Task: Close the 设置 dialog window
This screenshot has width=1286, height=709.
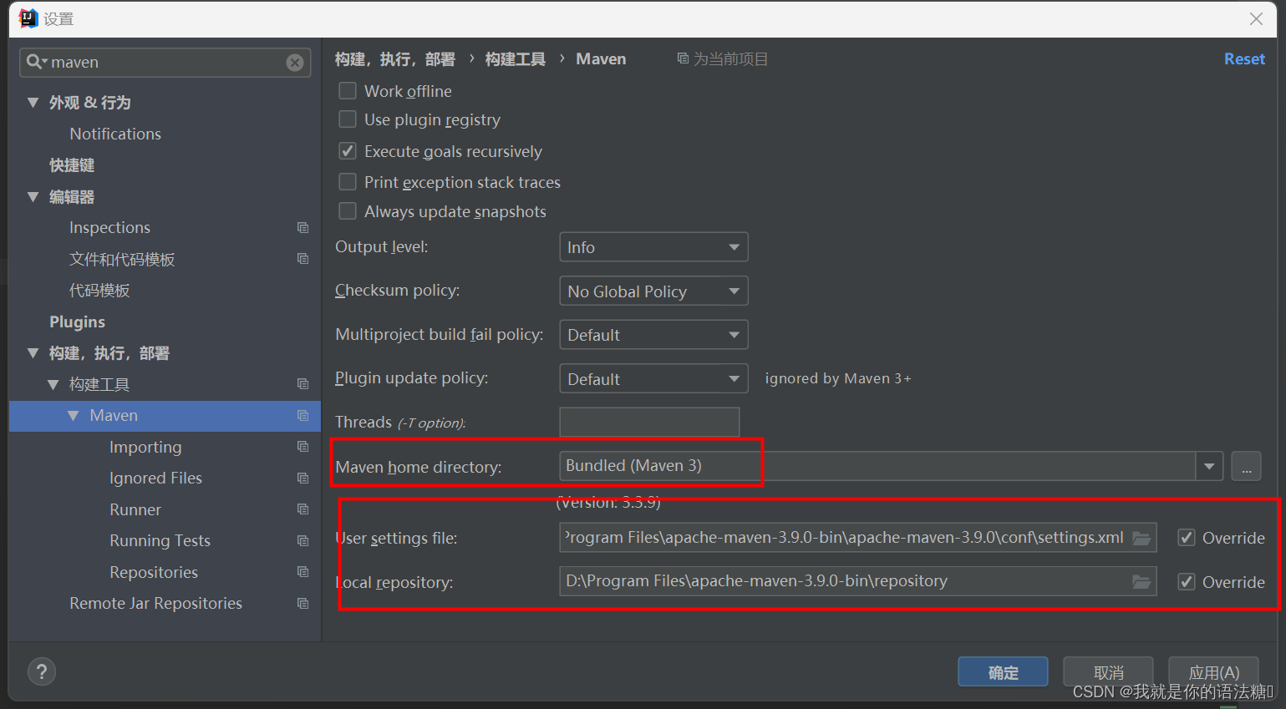Action: (x=1256, y=18)
